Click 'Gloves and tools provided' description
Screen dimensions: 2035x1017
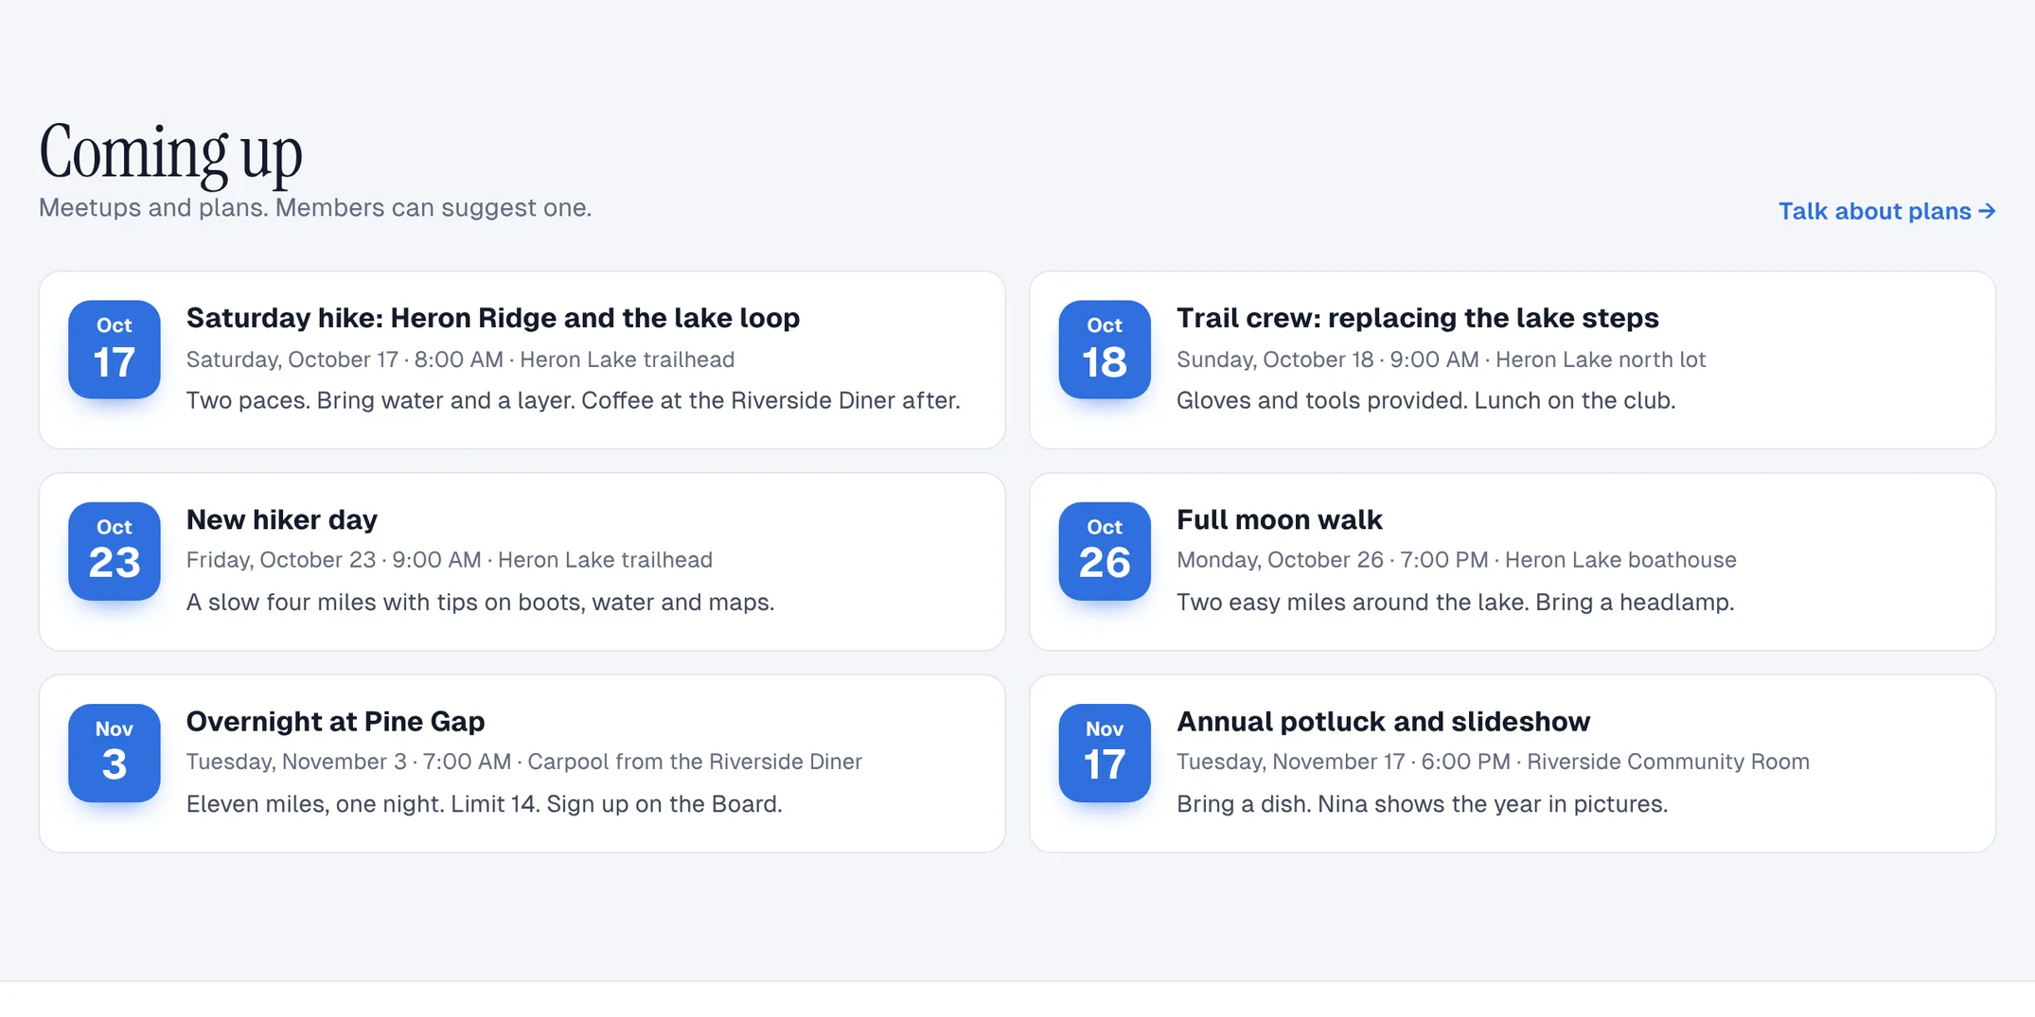point(1425,400)
